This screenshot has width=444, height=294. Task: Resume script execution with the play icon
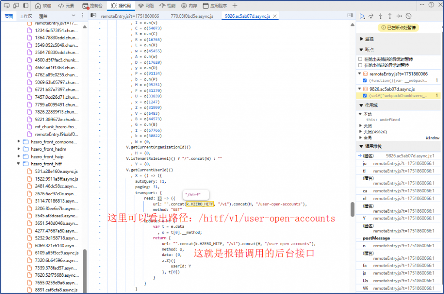362,16
